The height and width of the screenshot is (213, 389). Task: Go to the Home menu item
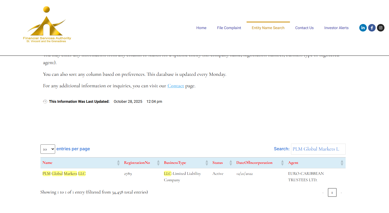tap(201, 28)
